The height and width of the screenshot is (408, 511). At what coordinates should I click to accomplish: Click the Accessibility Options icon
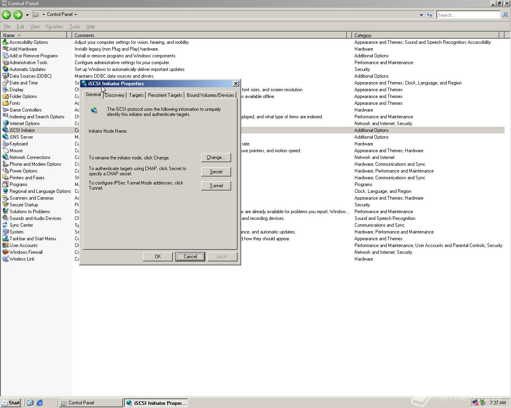pos(5,42)
